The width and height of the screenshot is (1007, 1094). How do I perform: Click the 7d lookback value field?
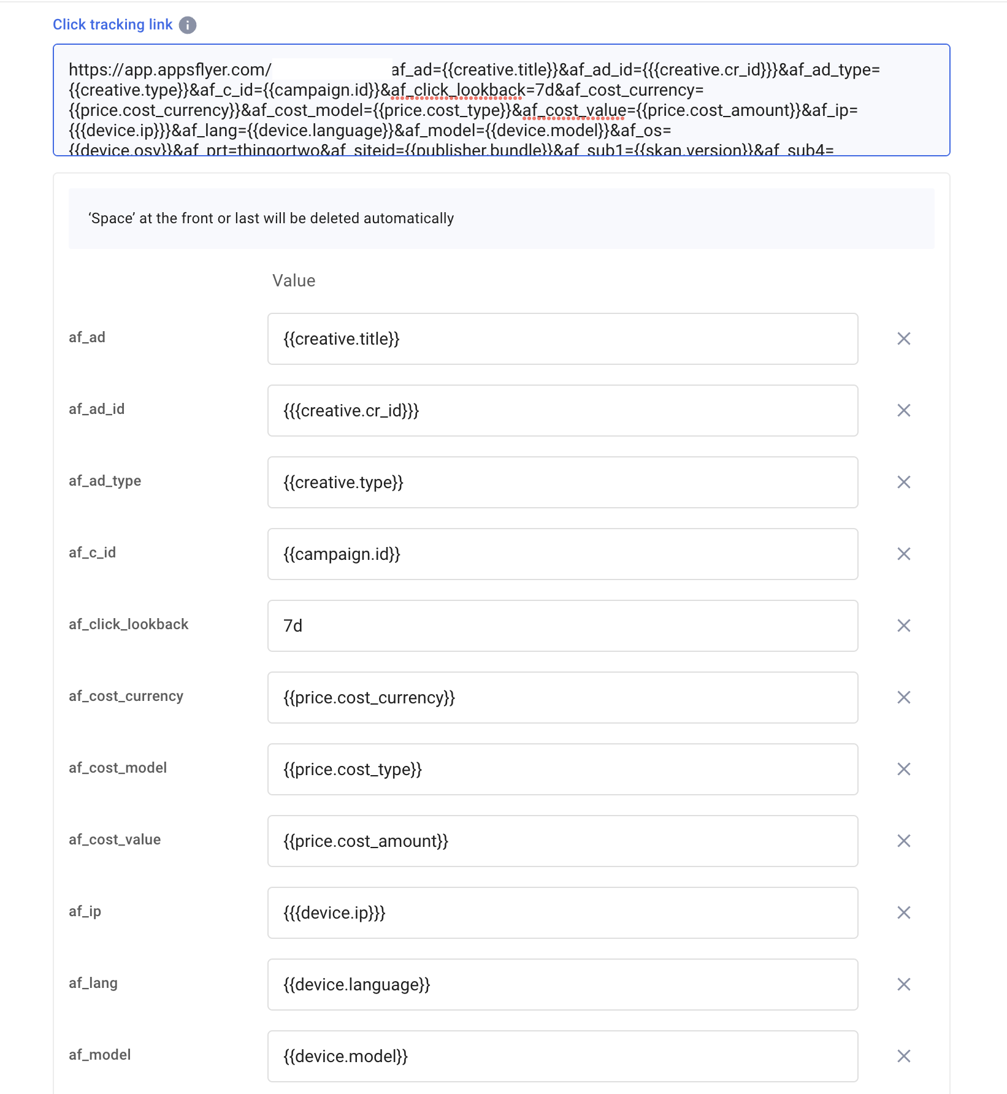click(562, 625)
